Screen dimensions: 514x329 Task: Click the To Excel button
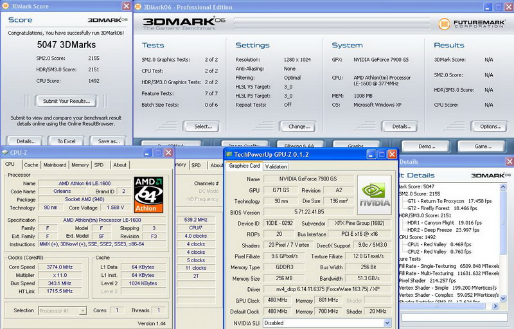(66, 141)
